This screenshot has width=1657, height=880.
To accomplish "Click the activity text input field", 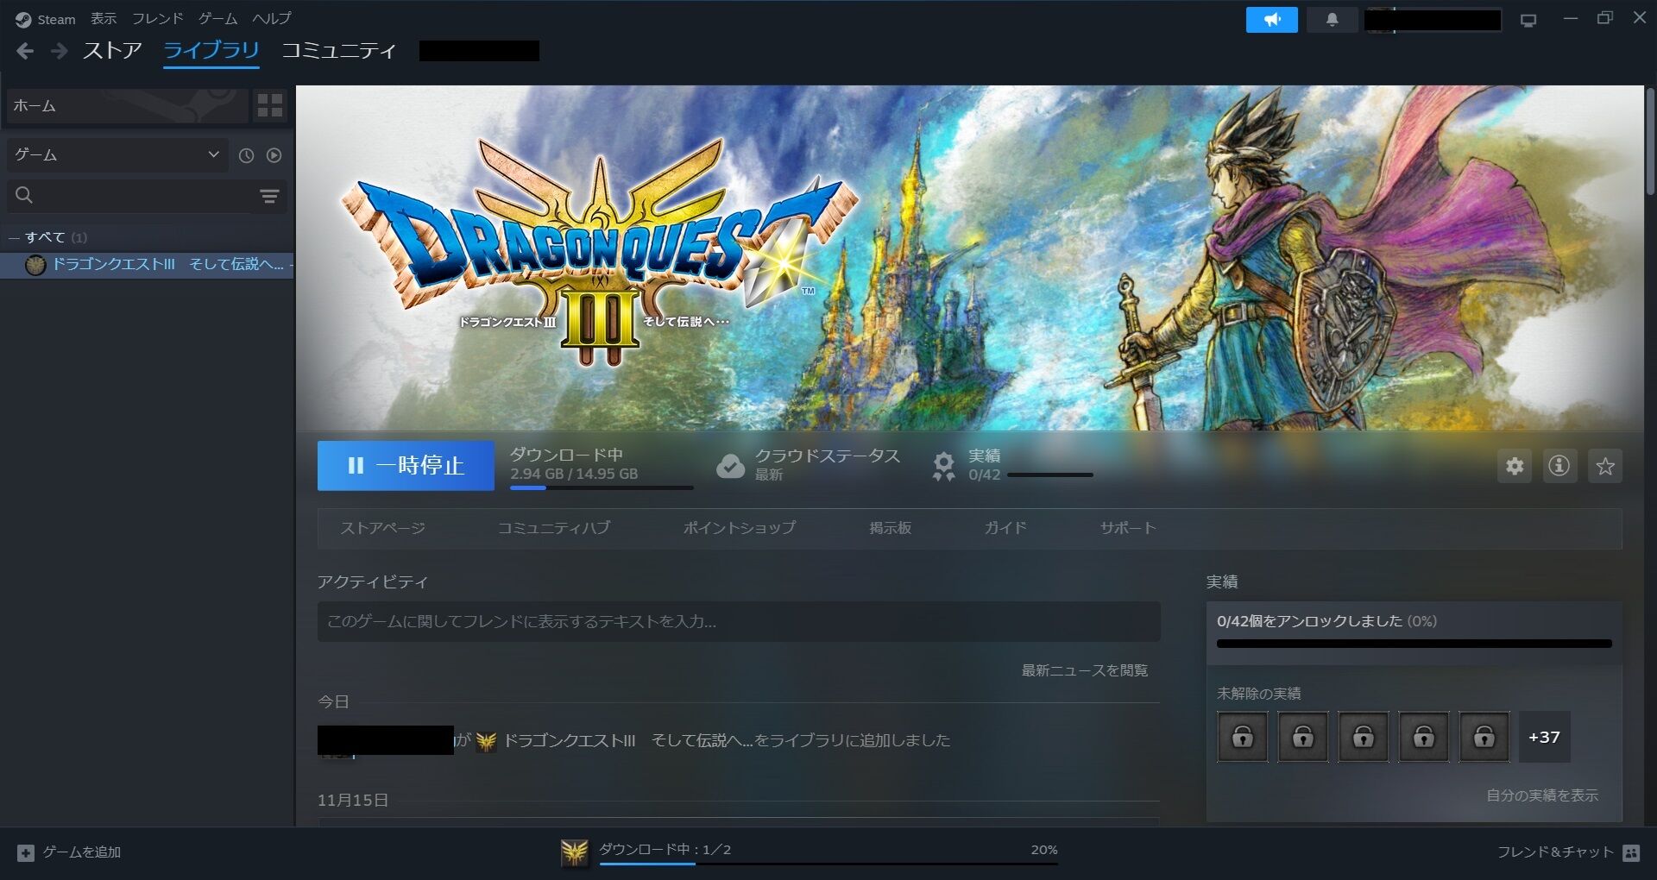I will tap(739, 621).
